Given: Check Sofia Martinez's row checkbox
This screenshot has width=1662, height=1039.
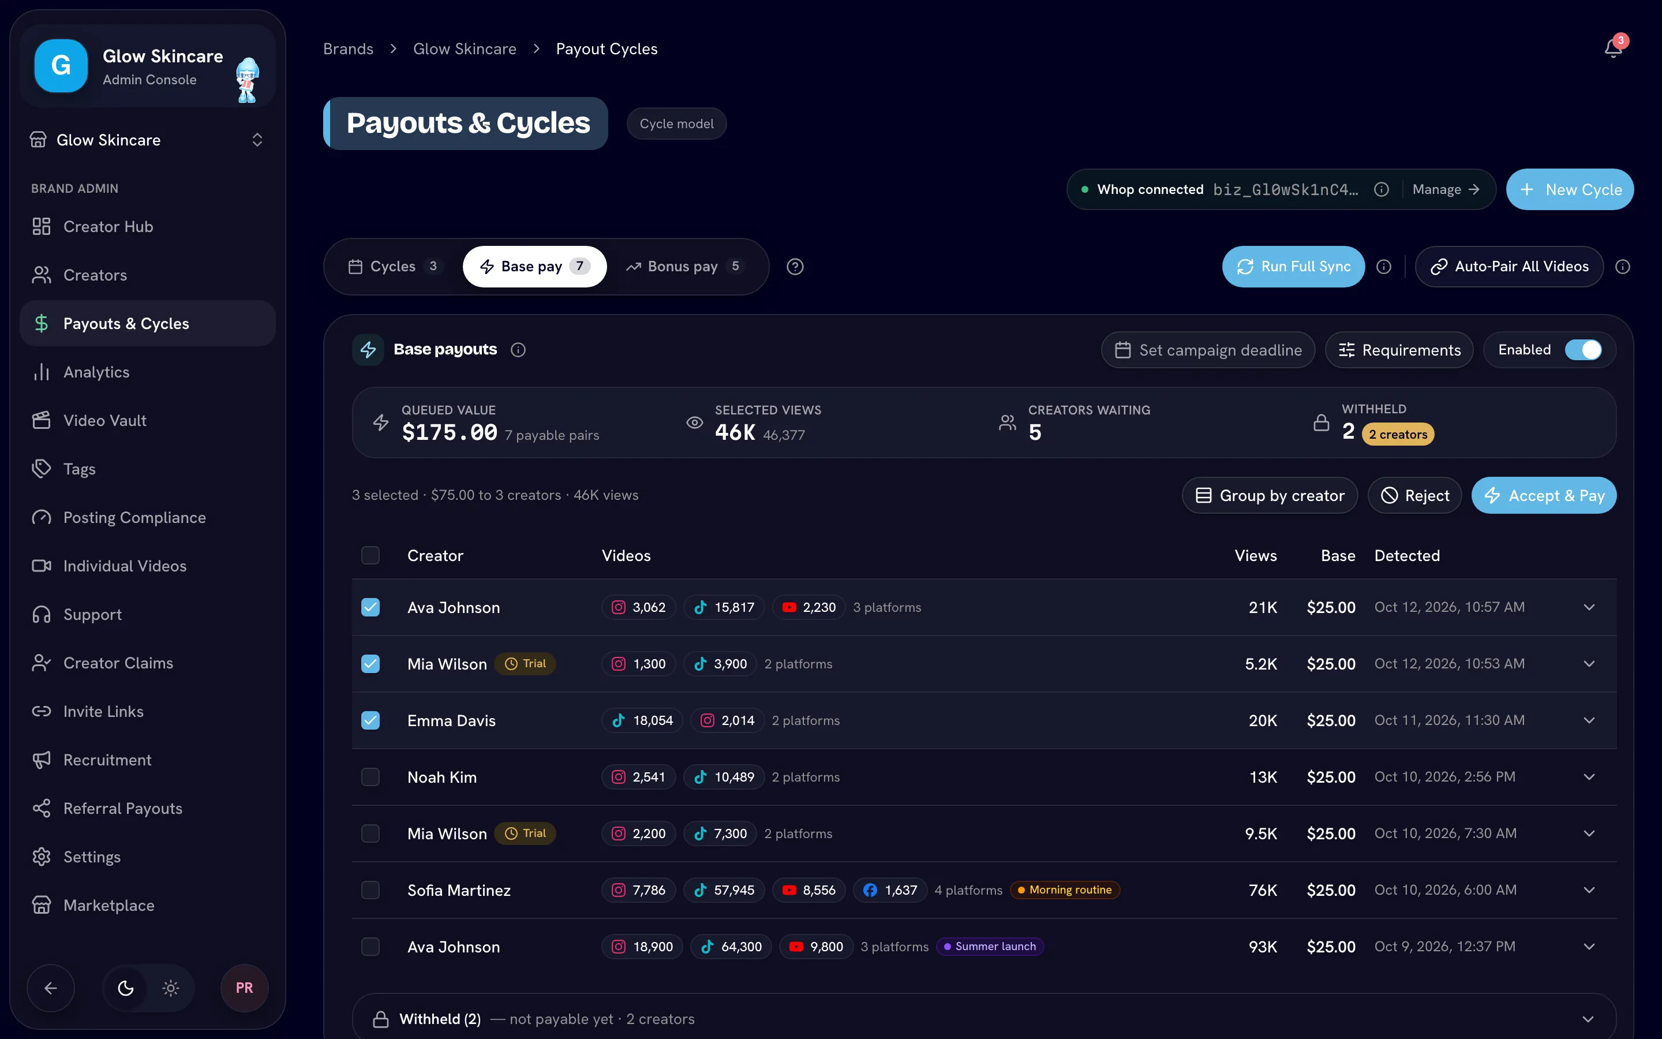Looking at the screenshot, I should [x=370, y=890].
